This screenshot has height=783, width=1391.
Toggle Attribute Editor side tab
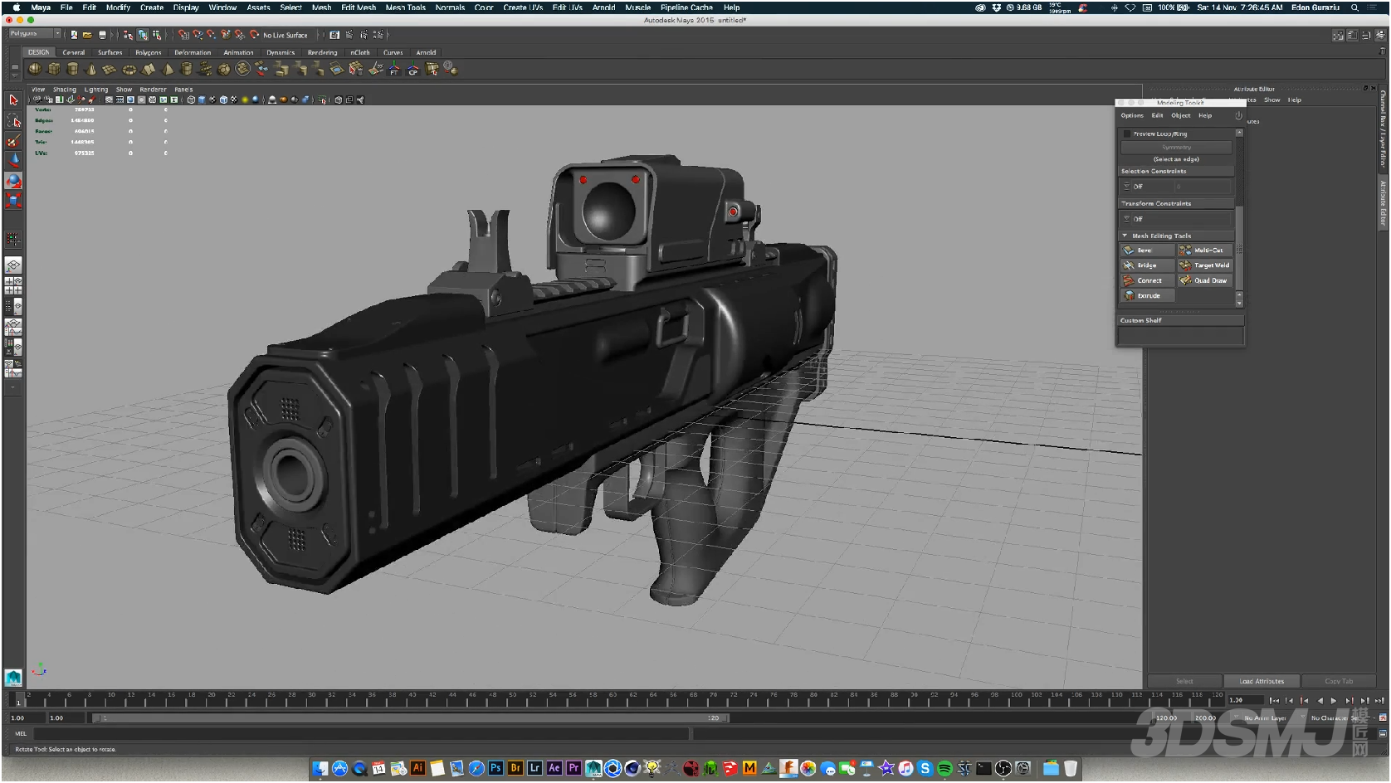point(1384,202)
